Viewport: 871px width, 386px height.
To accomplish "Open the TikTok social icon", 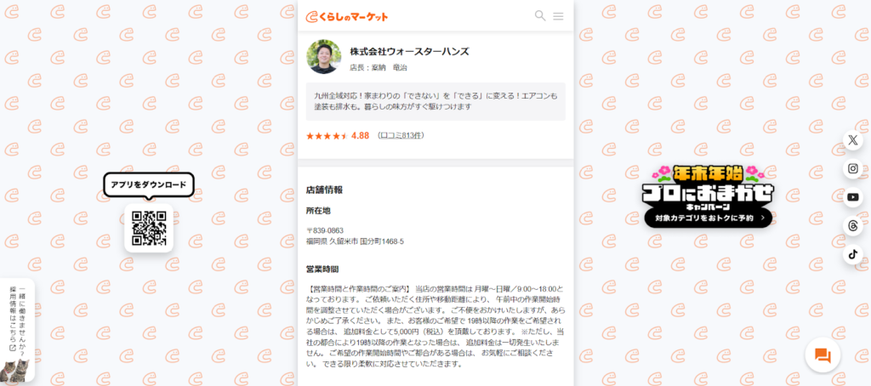I will point(852,255).
